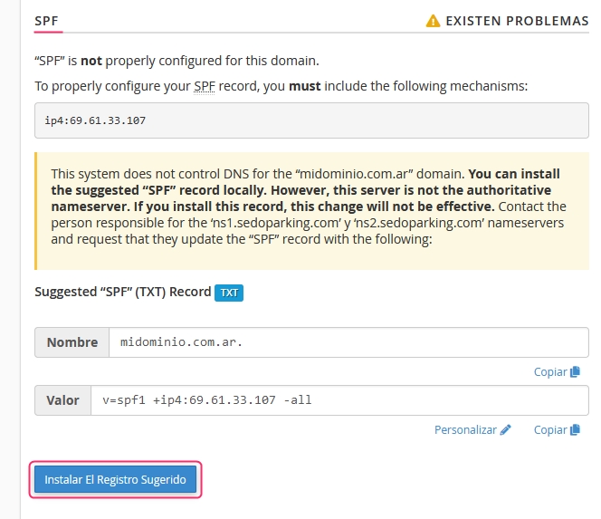The width and height of the screenshot is (601, 519).
Task: Click copy icon beside Nombre field
Action: [575, 371]
